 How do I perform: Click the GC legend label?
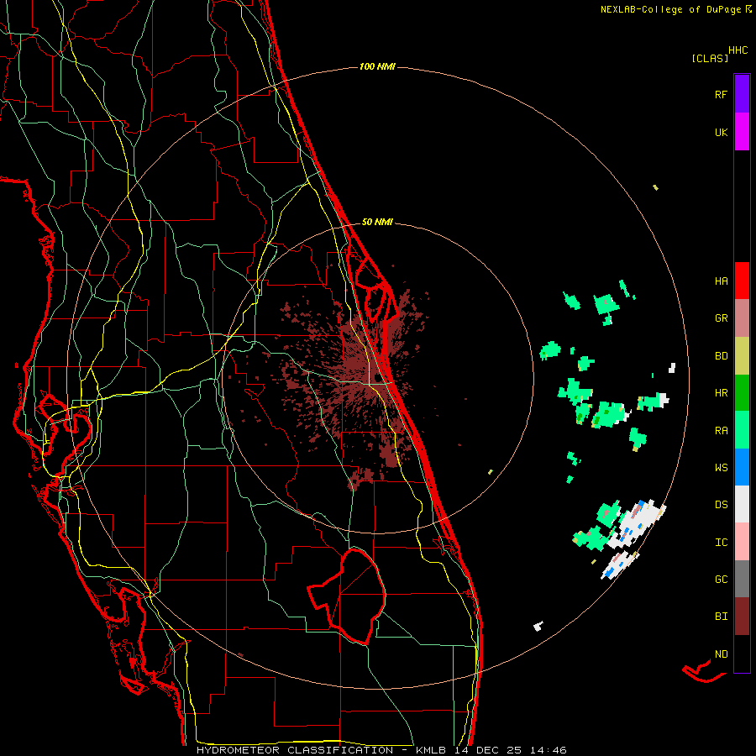(x=722, y=580)
